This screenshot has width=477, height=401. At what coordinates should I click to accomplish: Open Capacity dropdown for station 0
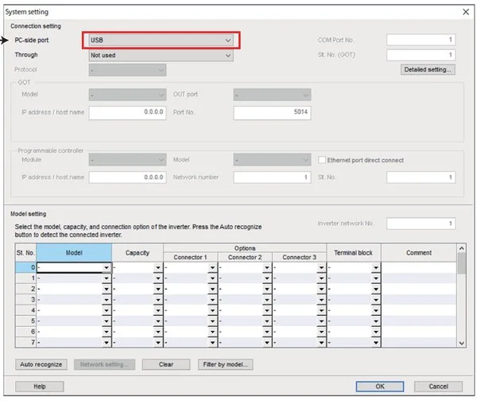click(x=158, y=267)
